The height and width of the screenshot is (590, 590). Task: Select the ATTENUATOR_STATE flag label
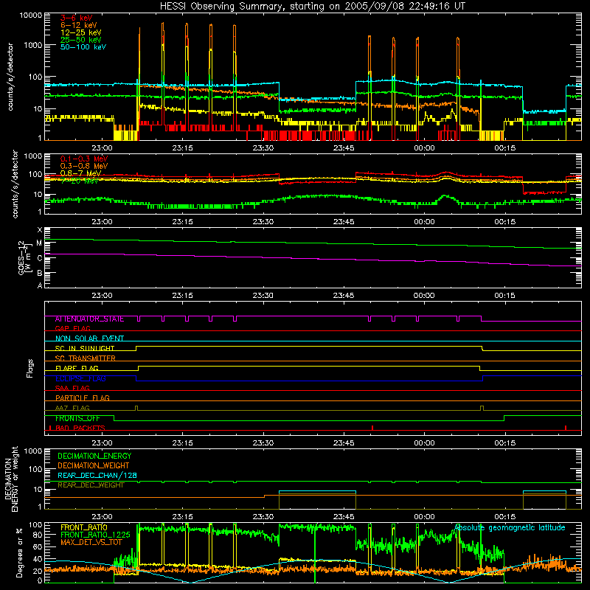(x=89, y=319)
